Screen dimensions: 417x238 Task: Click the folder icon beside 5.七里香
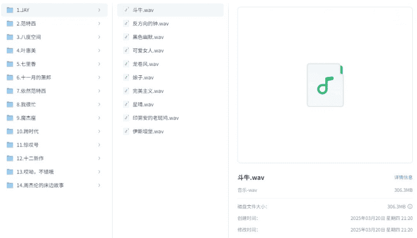click(10, 64)
